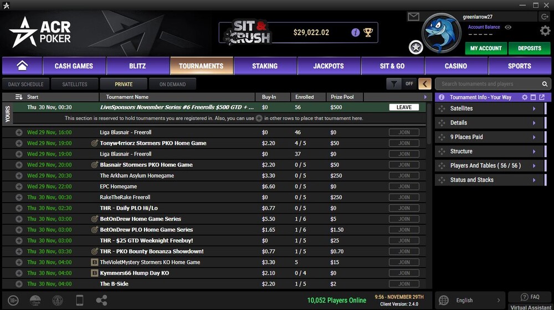Show more columns with the header arrow
The height and width of the screenshot is (310, 554).
[x=425, y=97]
